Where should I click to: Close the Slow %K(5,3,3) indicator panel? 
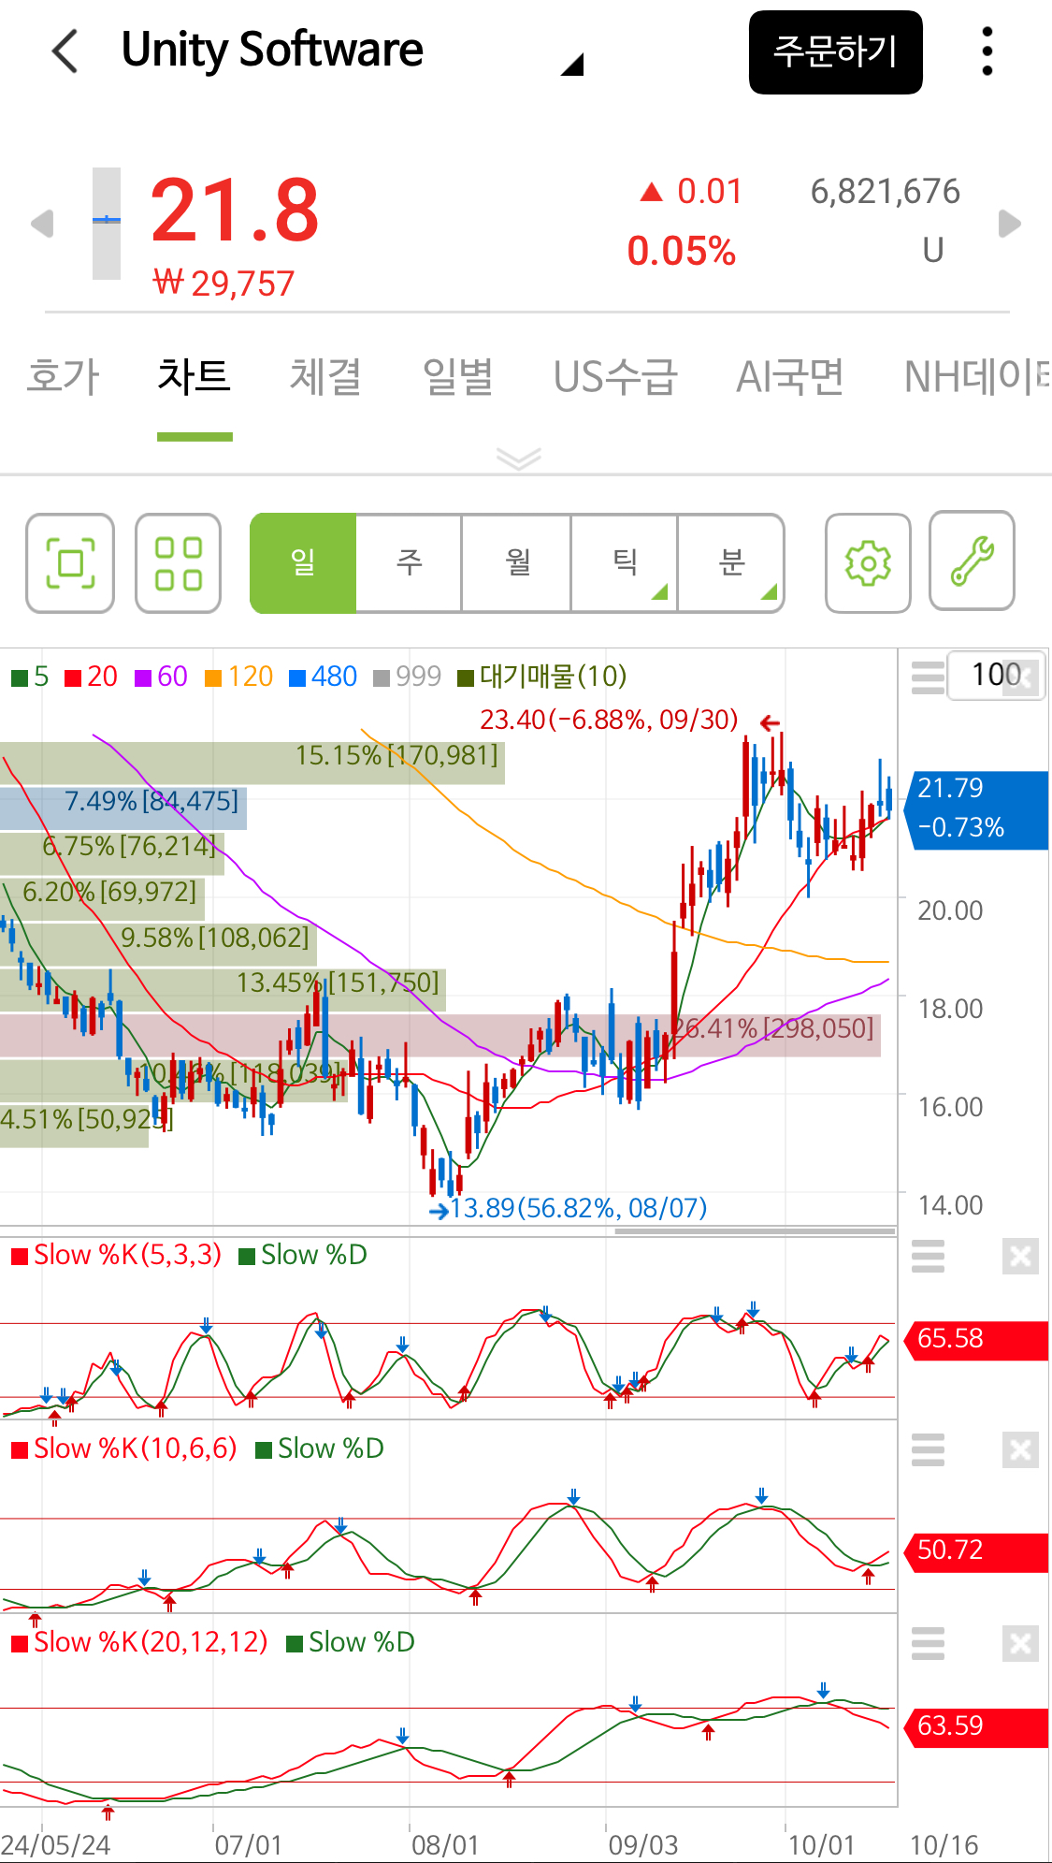1020,1256
